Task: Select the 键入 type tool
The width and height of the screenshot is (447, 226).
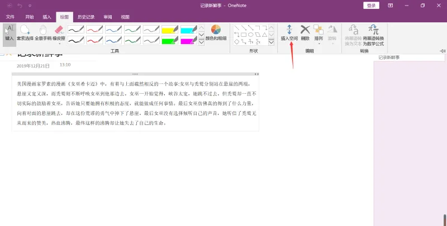Action: (9, 35)
